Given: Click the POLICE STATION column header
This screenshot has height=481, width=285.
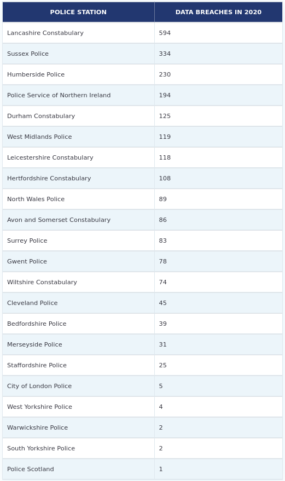Looking at the screenshot, I should (78, 12).
